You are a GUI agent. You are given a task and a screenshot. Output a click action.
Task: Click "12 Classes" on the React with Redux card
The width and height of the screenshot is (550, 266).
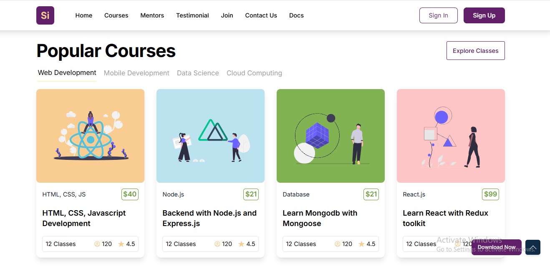click(x=421, y=244)
